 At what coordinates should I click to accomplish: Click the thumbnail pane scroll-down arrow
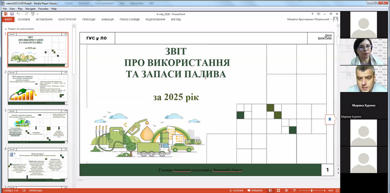74,186
